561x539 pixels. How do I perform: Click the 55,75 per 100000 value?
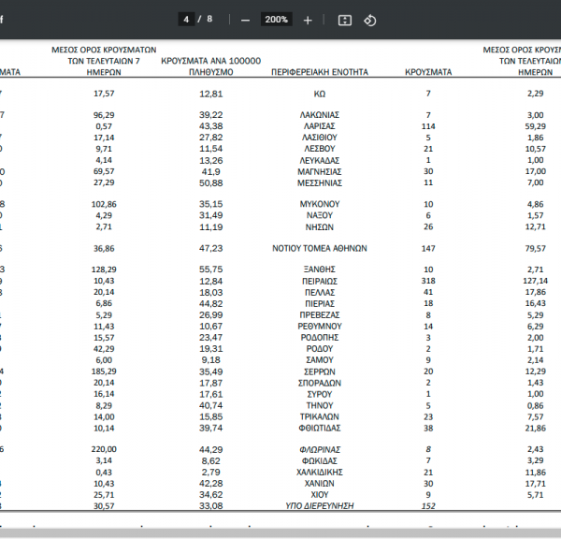tap(211, 269)
